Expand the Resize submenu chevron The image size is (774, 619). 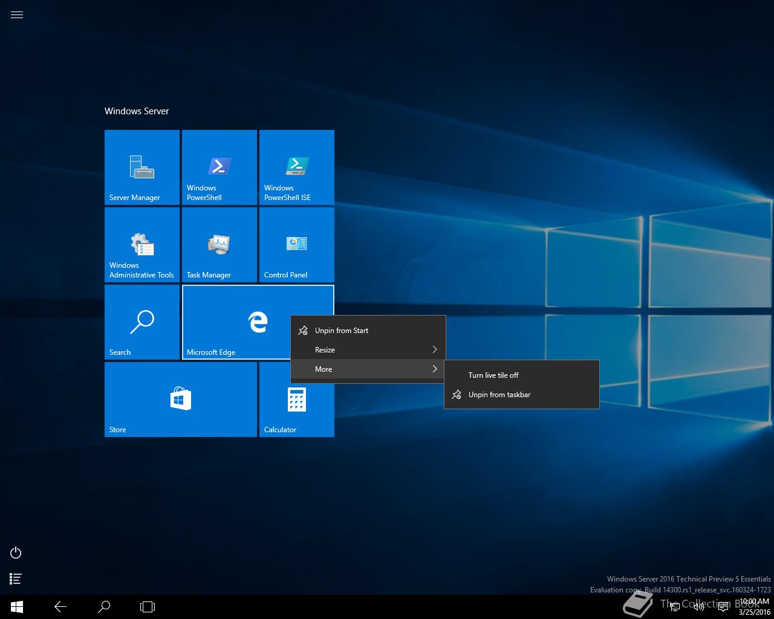click(x=434, y=350)
